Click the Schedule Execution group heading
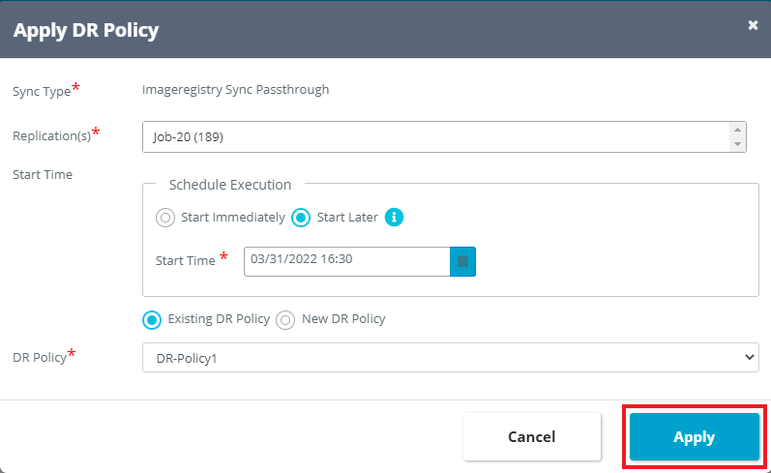Viewport: 771px width, 473px height. point(229,184)
